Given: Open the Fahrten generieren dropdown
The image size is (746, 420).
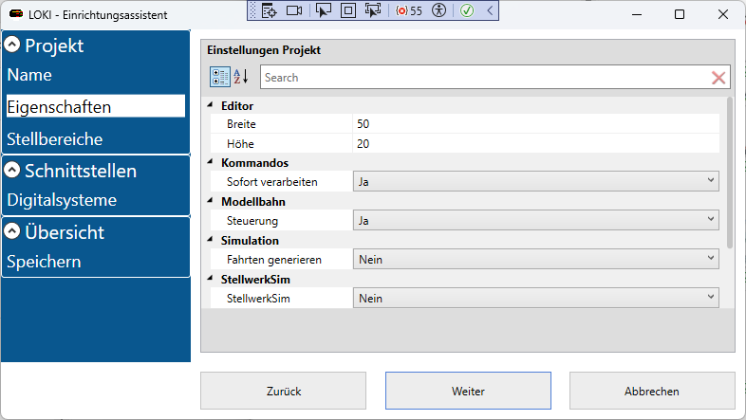Looking at the screenshot, I should coord(535,258).
